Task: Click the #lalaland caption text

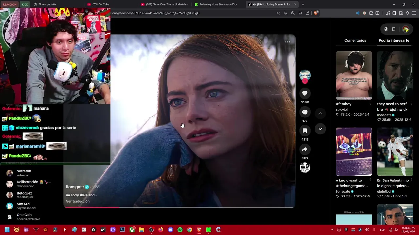Action: 88,195
